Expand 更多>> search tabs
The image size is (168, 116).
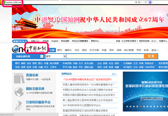[x=155, y=50]
